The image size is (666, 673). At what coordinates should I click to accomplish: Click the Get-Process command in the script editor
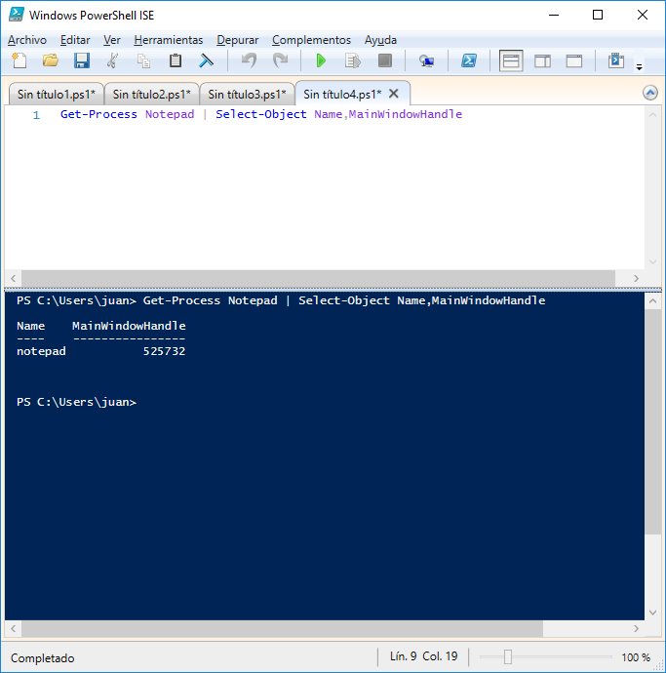coord(98,114)
